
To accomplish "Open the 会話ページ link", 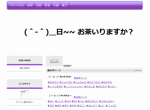I will [x=80, y=97].
